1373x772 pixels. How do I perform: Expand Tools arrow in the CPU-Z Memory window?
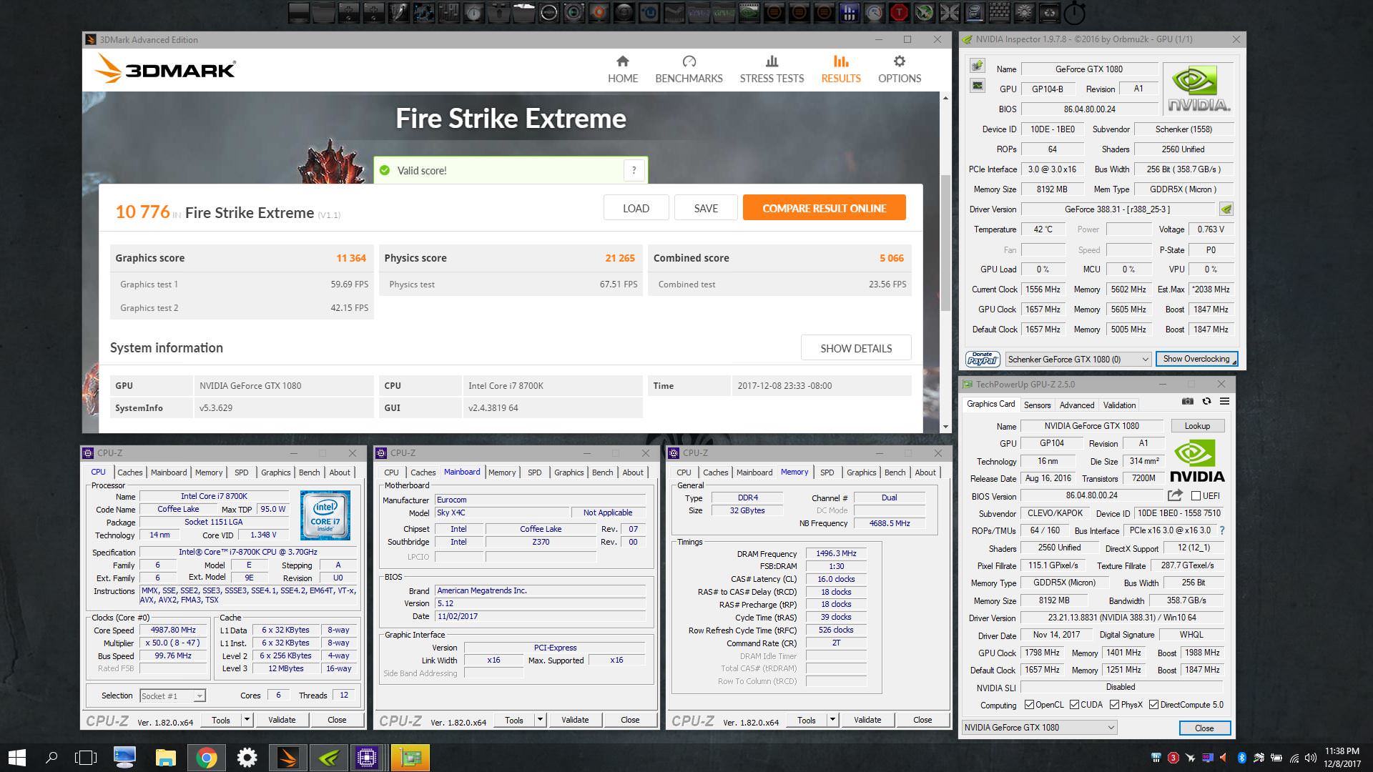pyautogui.click(x=832, y=720)
